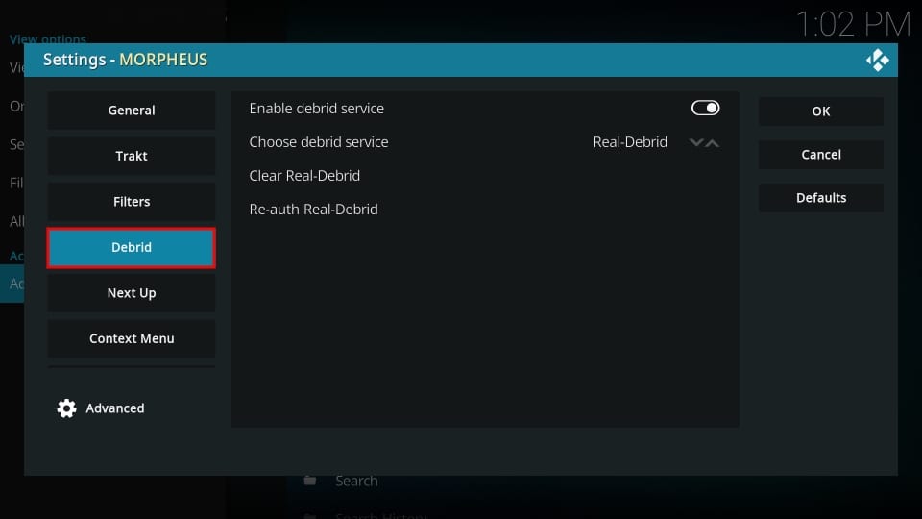This screenshot has height=519, width=922.
Task: Click the Kodi logo icon in header
Action: point(877,60)
